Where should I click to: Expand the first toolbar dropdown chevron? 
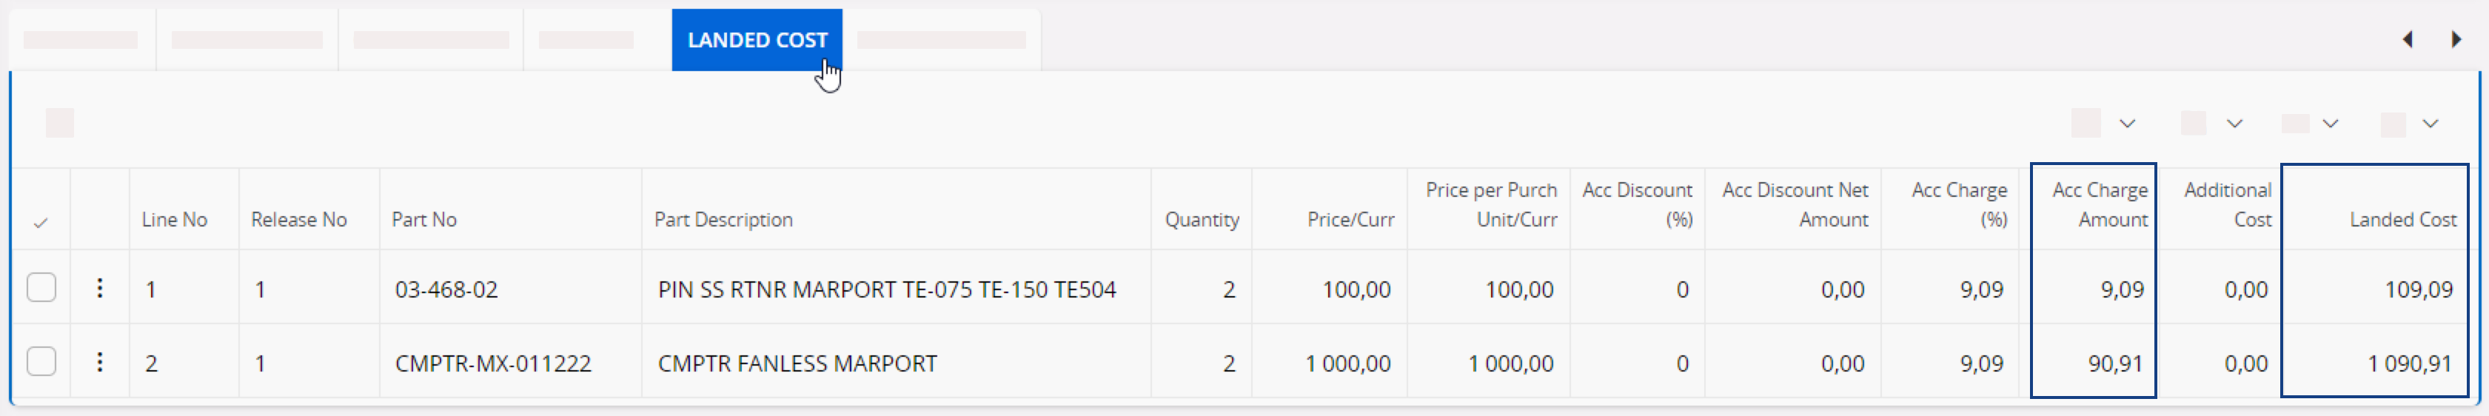2127,124
